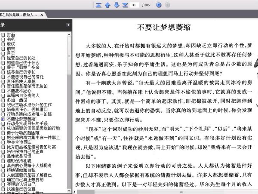
Task: Click the blue back navigation button
Action: [x=159, y=5]
